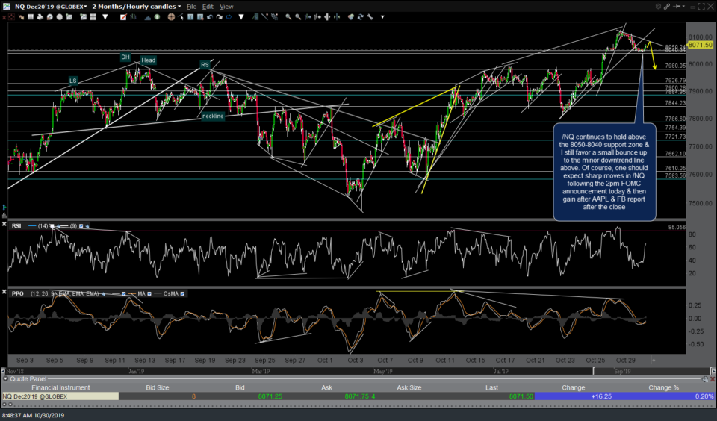Select the crosshair cursor tool

tap(11, 17)
